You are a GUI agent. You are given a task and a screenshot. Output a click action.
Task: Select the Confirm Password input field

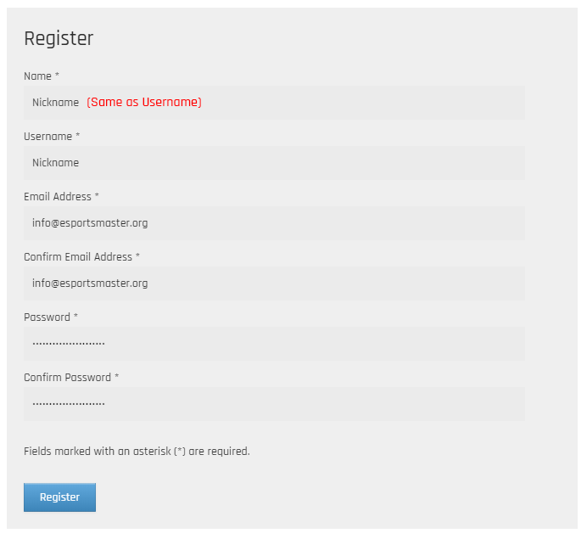click(x=274, y=404)
